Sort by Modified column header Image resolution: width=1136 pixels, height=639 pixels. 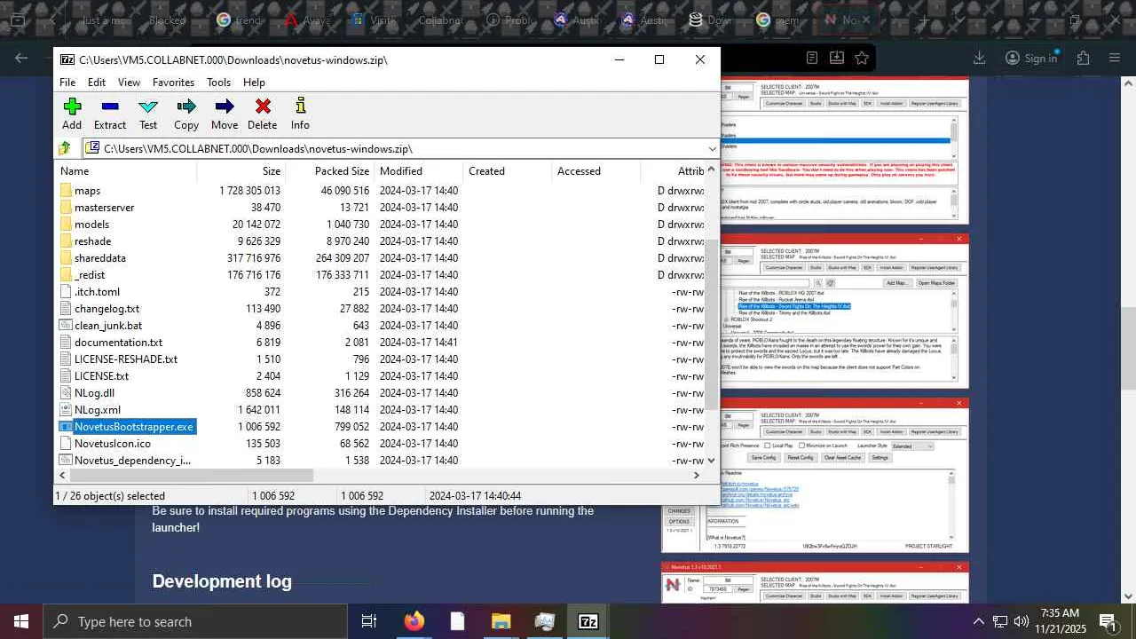pos(418,171)
